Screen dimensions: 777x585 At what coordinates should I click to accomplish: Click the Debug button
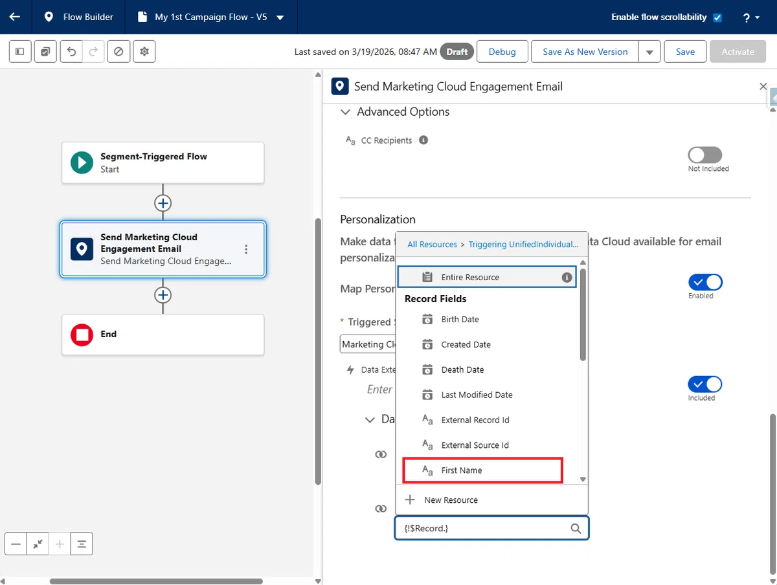502,52
